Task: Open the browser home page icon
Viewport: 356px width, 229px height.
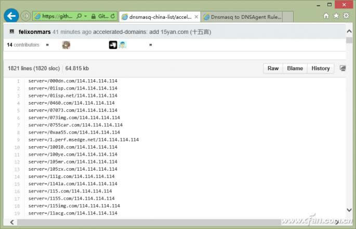Action: 326,16
